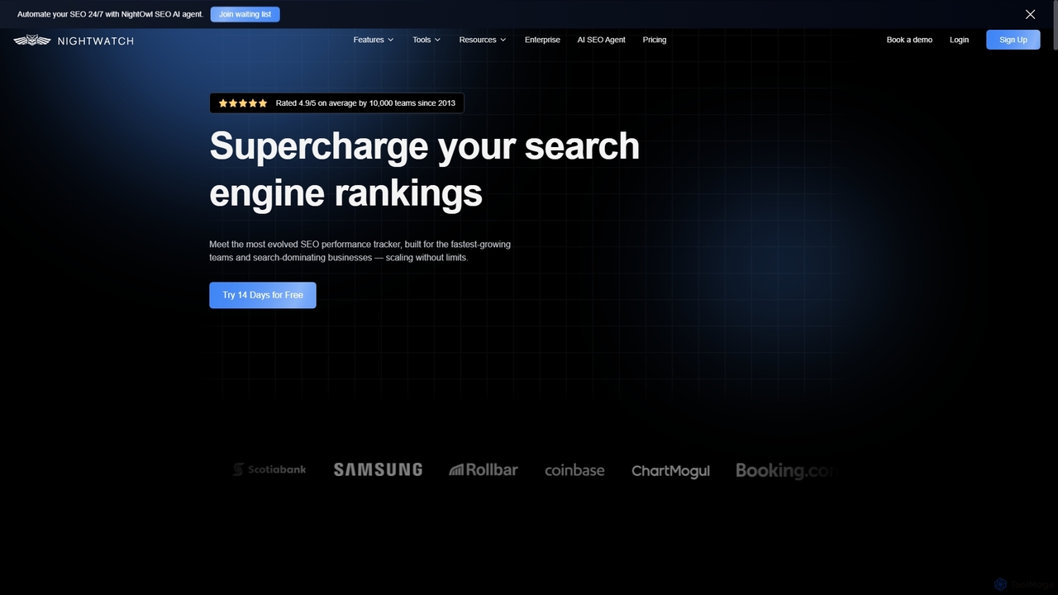Expand the Resources dropdown menu

[x=483, y=40]
